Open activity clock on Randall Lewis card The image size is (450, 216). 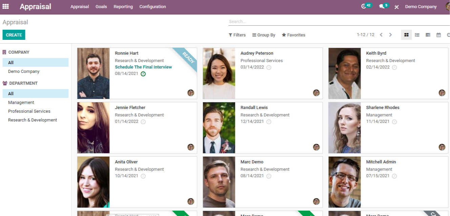pyautogui.click(x=269, y=122)
